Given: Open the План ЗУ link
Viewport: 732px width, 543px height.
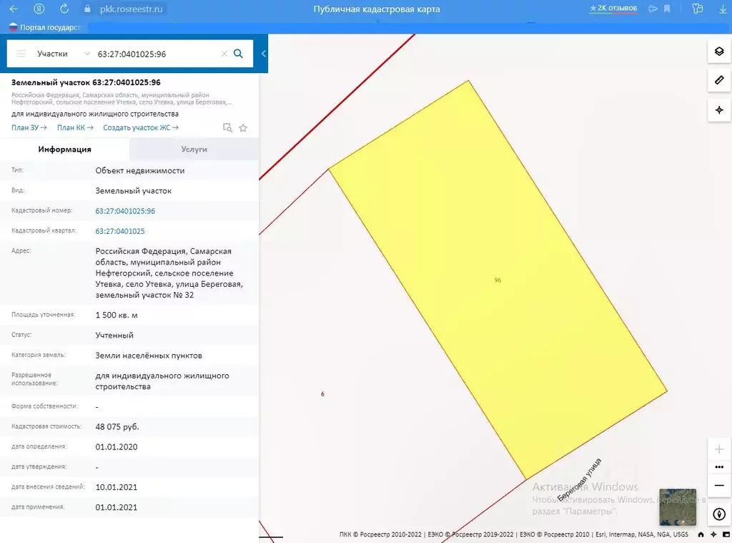Looking at the screenshot, I should pos(29,127).
